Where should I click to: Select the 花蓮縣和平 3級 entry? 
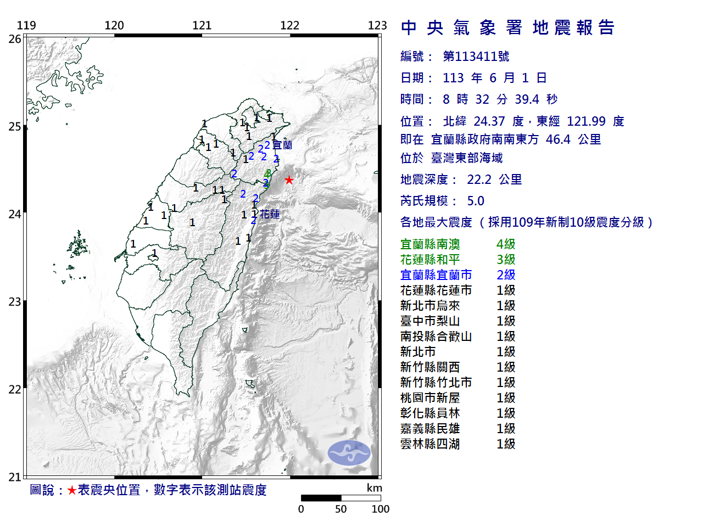pos(457,260)
